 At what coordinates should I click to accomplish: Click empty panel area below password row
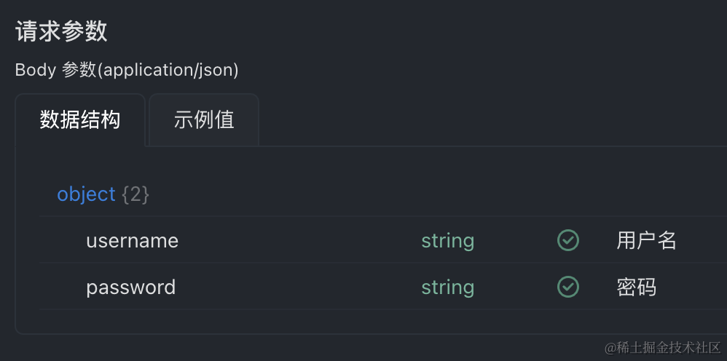(364, 322)
